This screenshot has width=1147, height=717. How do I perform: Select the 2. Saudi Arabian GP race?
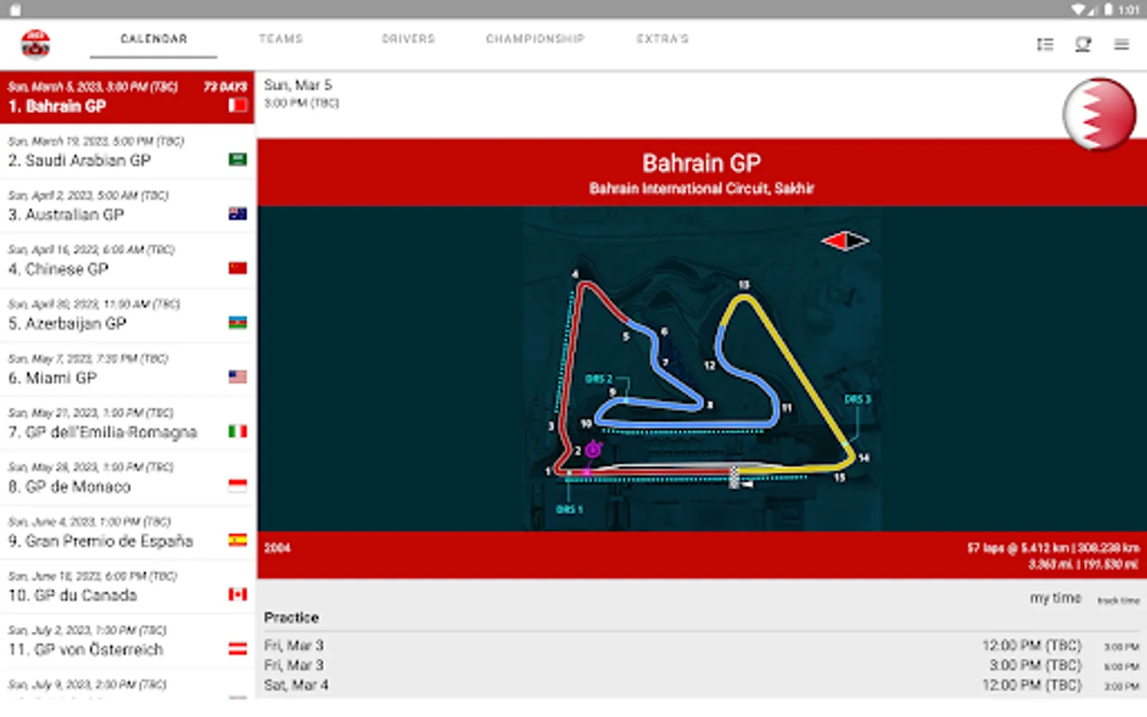pyautogui.click(x=127, y=151)
